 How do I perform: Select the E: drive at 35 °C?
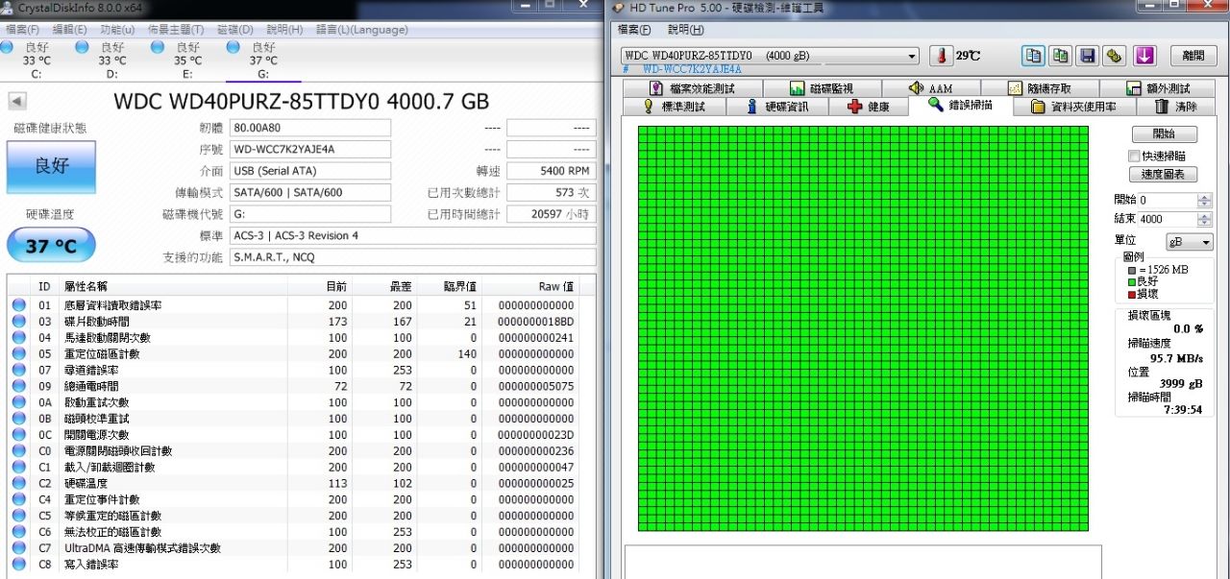(x=159, y=46)
